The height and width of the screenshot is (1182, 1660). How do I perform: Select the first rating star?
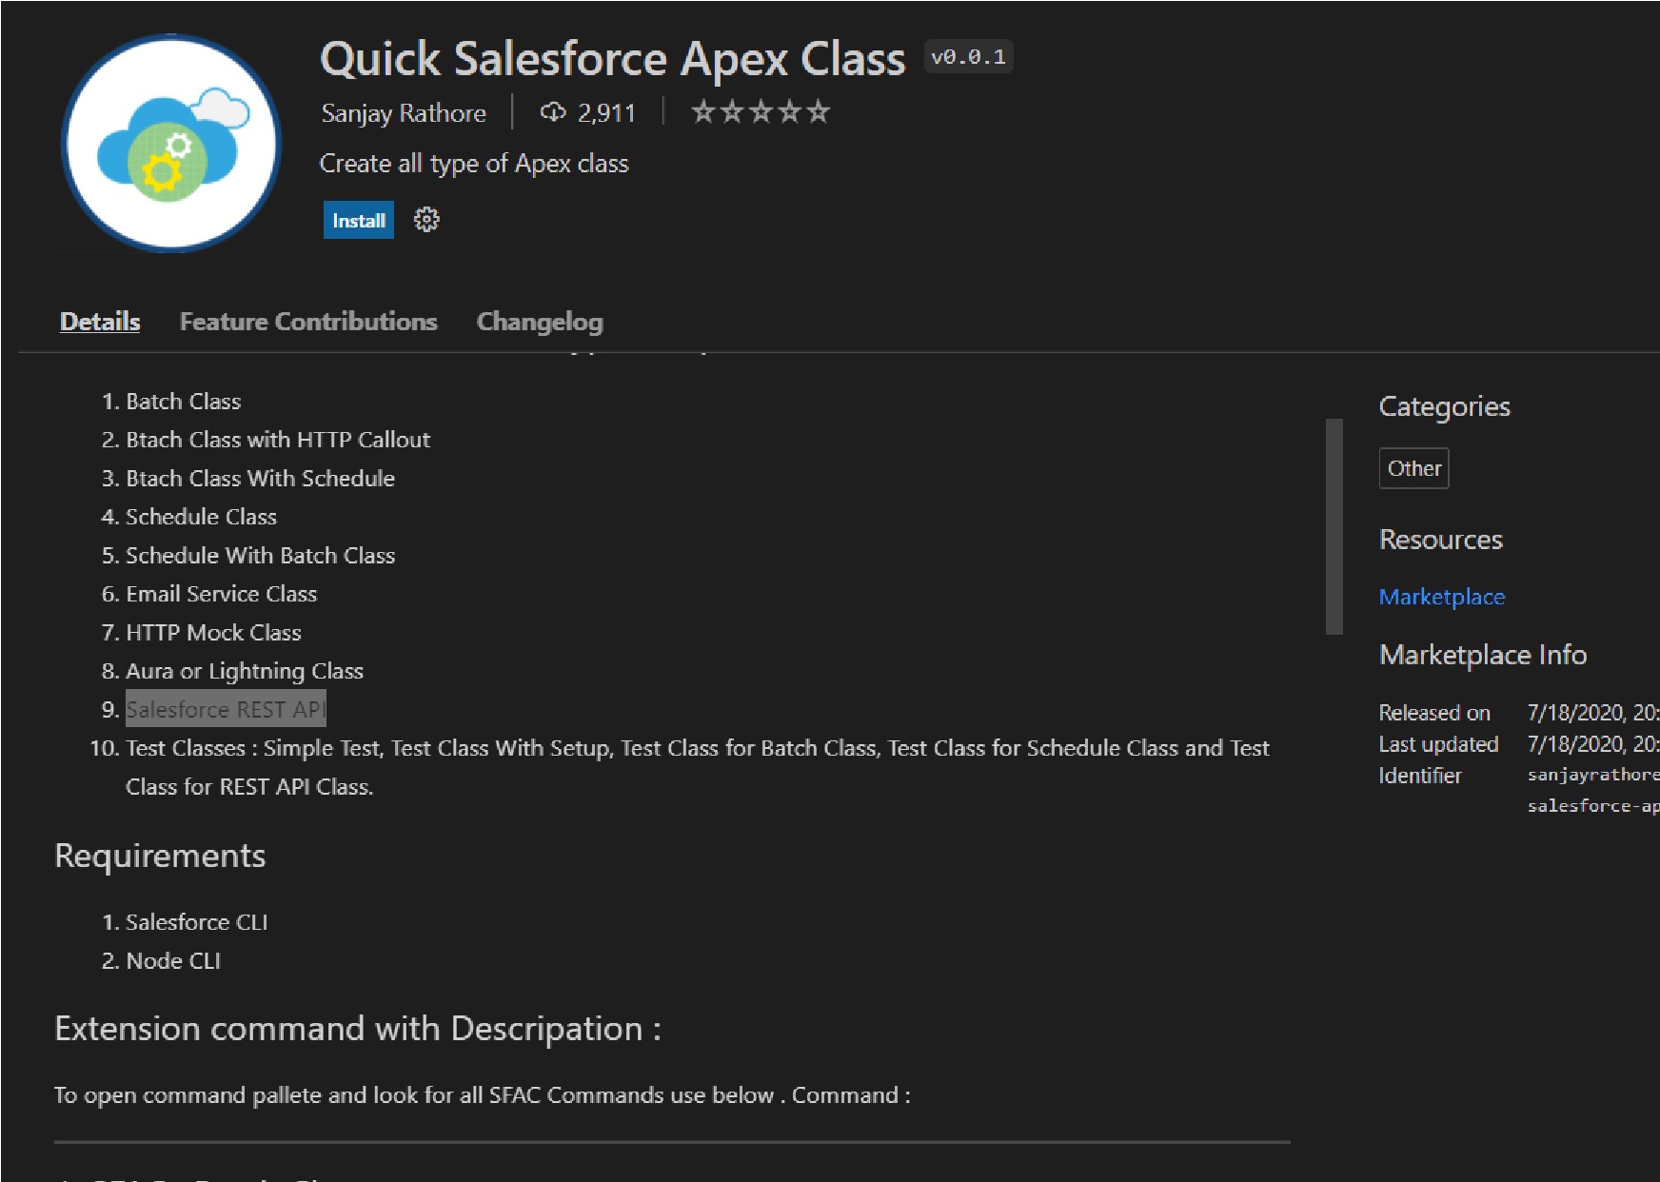coord(703,112)
